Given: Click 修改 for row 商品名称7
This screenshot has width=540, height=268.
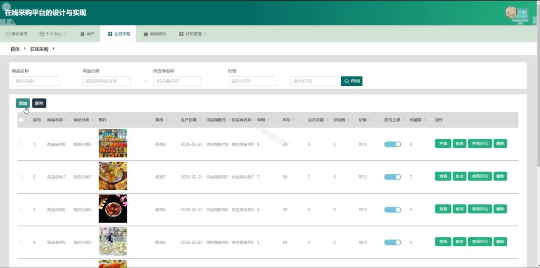Looking at the screenshot, I should [x=459, y=176].
